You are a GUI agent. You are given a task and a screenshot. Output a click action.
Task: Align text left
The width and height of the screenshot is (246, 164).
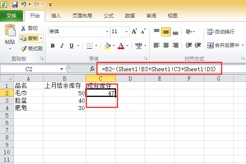[x=157, y=45]
